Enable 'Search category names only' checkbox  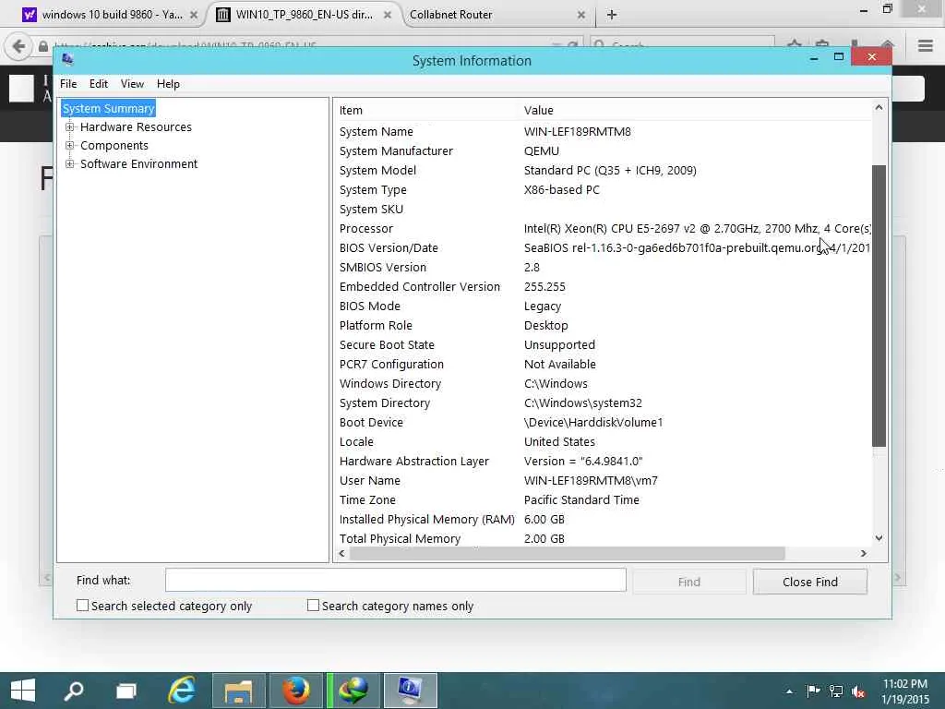click(313, 606)
